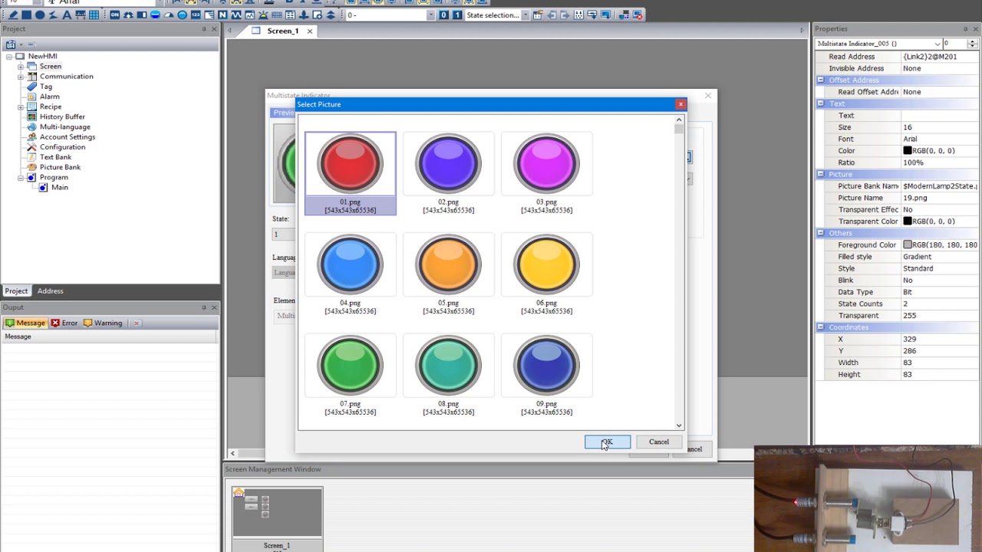Click the download to HMI icon
This screenshot has width=982, height=552.
605,15
